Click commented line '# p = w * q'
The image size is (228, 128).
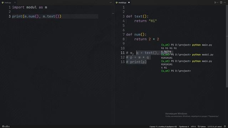(x=138, y=58)
